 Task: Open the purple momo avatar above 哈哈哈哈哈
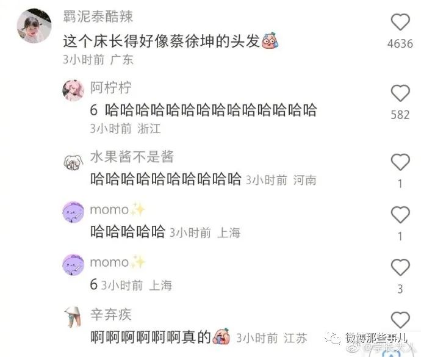tap(73, 212)
